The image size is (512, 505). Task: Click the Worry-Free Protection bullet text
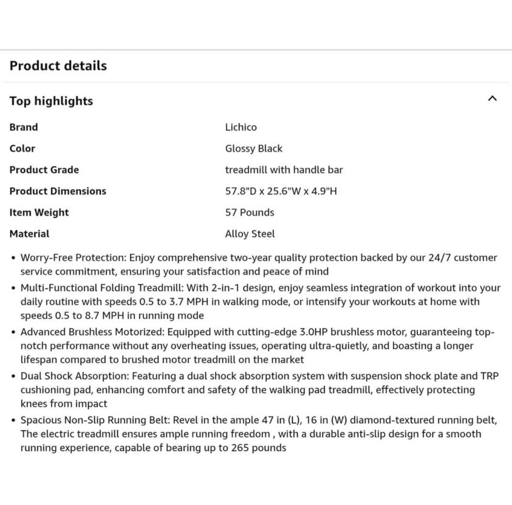[259, 264]
